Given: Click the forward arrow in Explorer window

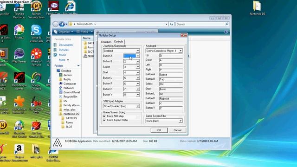Looking at the screenshot, I should (62, 24).
